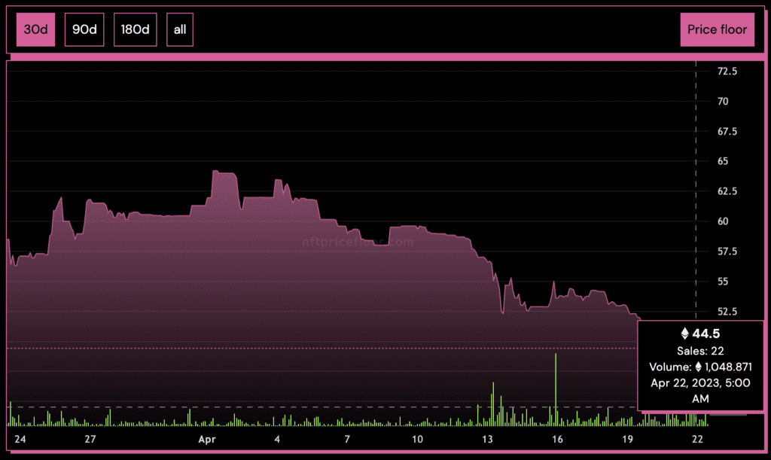The image size is (771, 460).
Task: Click the Ethereum icon beside 44.5
Action: (x=684, y=334)
